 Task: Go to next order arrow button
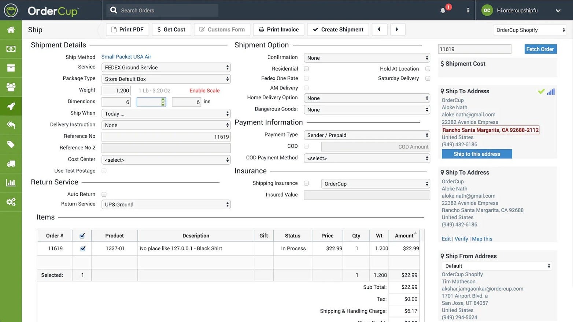[397, 29]
